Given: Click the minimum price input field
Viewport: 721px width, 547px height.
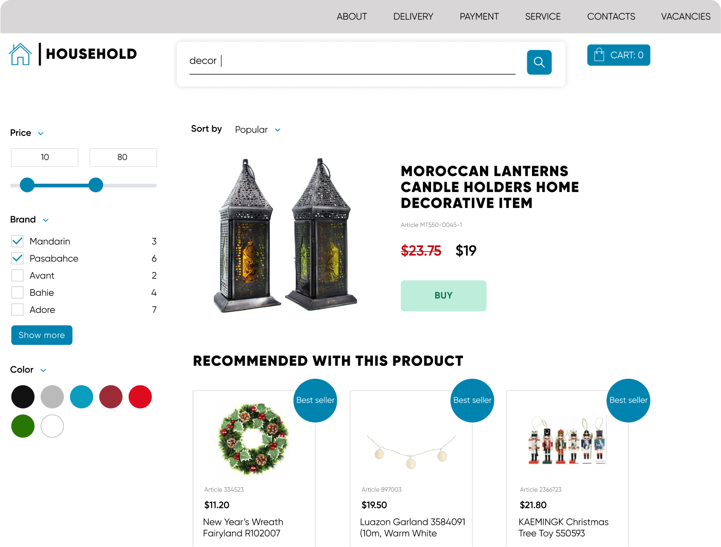Looking at the screenshot, I should (x=45, y=157).
